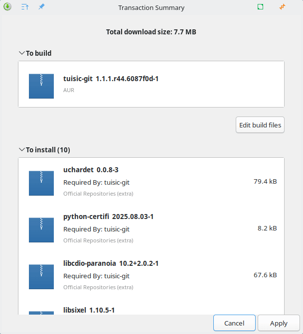303x334 pixels.
Task: Select libcdio-paranoia 10.2+2.0.2-1 package name
Action: pos(111,263)
